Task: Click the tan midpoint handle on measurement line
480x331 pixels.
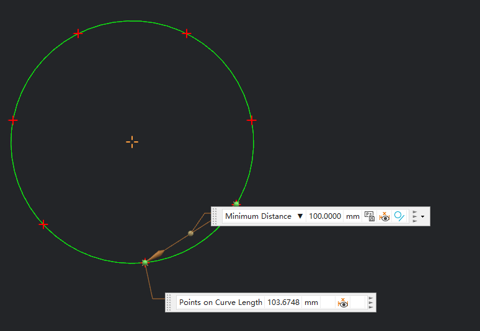Action: click(x=191, y=234)
